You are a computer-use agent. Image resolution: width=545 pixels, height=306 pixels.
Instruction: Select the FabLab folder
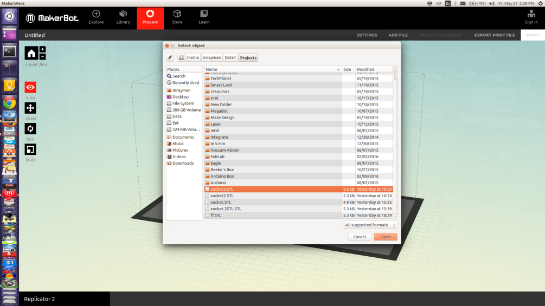[x=299, y=157]
